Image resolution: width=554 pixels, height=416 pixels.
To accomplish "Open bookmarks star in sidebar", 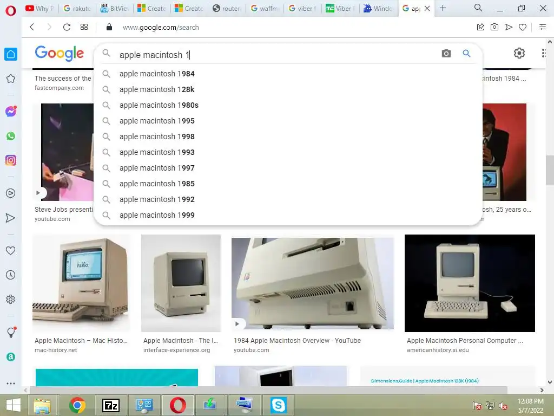I will 11,79.
